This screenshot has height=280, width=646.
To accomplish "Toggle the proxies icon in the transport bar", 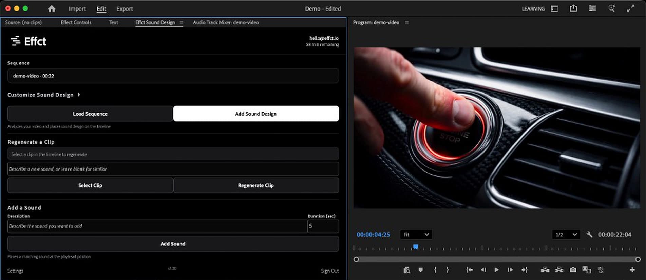I will 601,270.
